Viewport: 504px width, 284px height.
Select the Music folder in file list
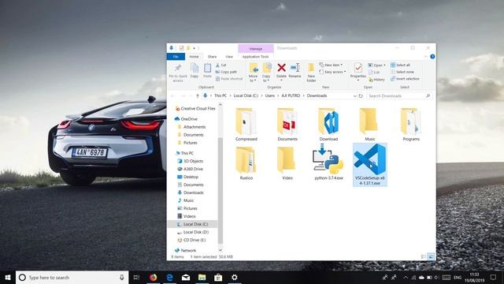[x=369, y=125]
